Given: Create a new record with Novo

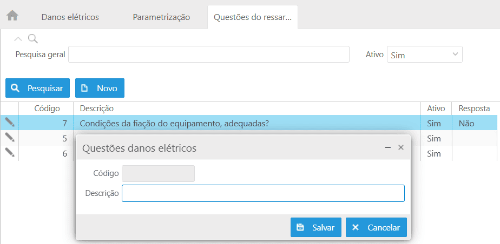Looking at the screenshot, I should [100, 88].
